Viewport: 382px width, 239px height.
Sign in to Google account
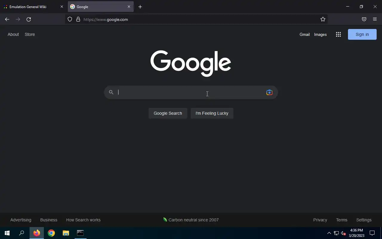tap(362, 34)
